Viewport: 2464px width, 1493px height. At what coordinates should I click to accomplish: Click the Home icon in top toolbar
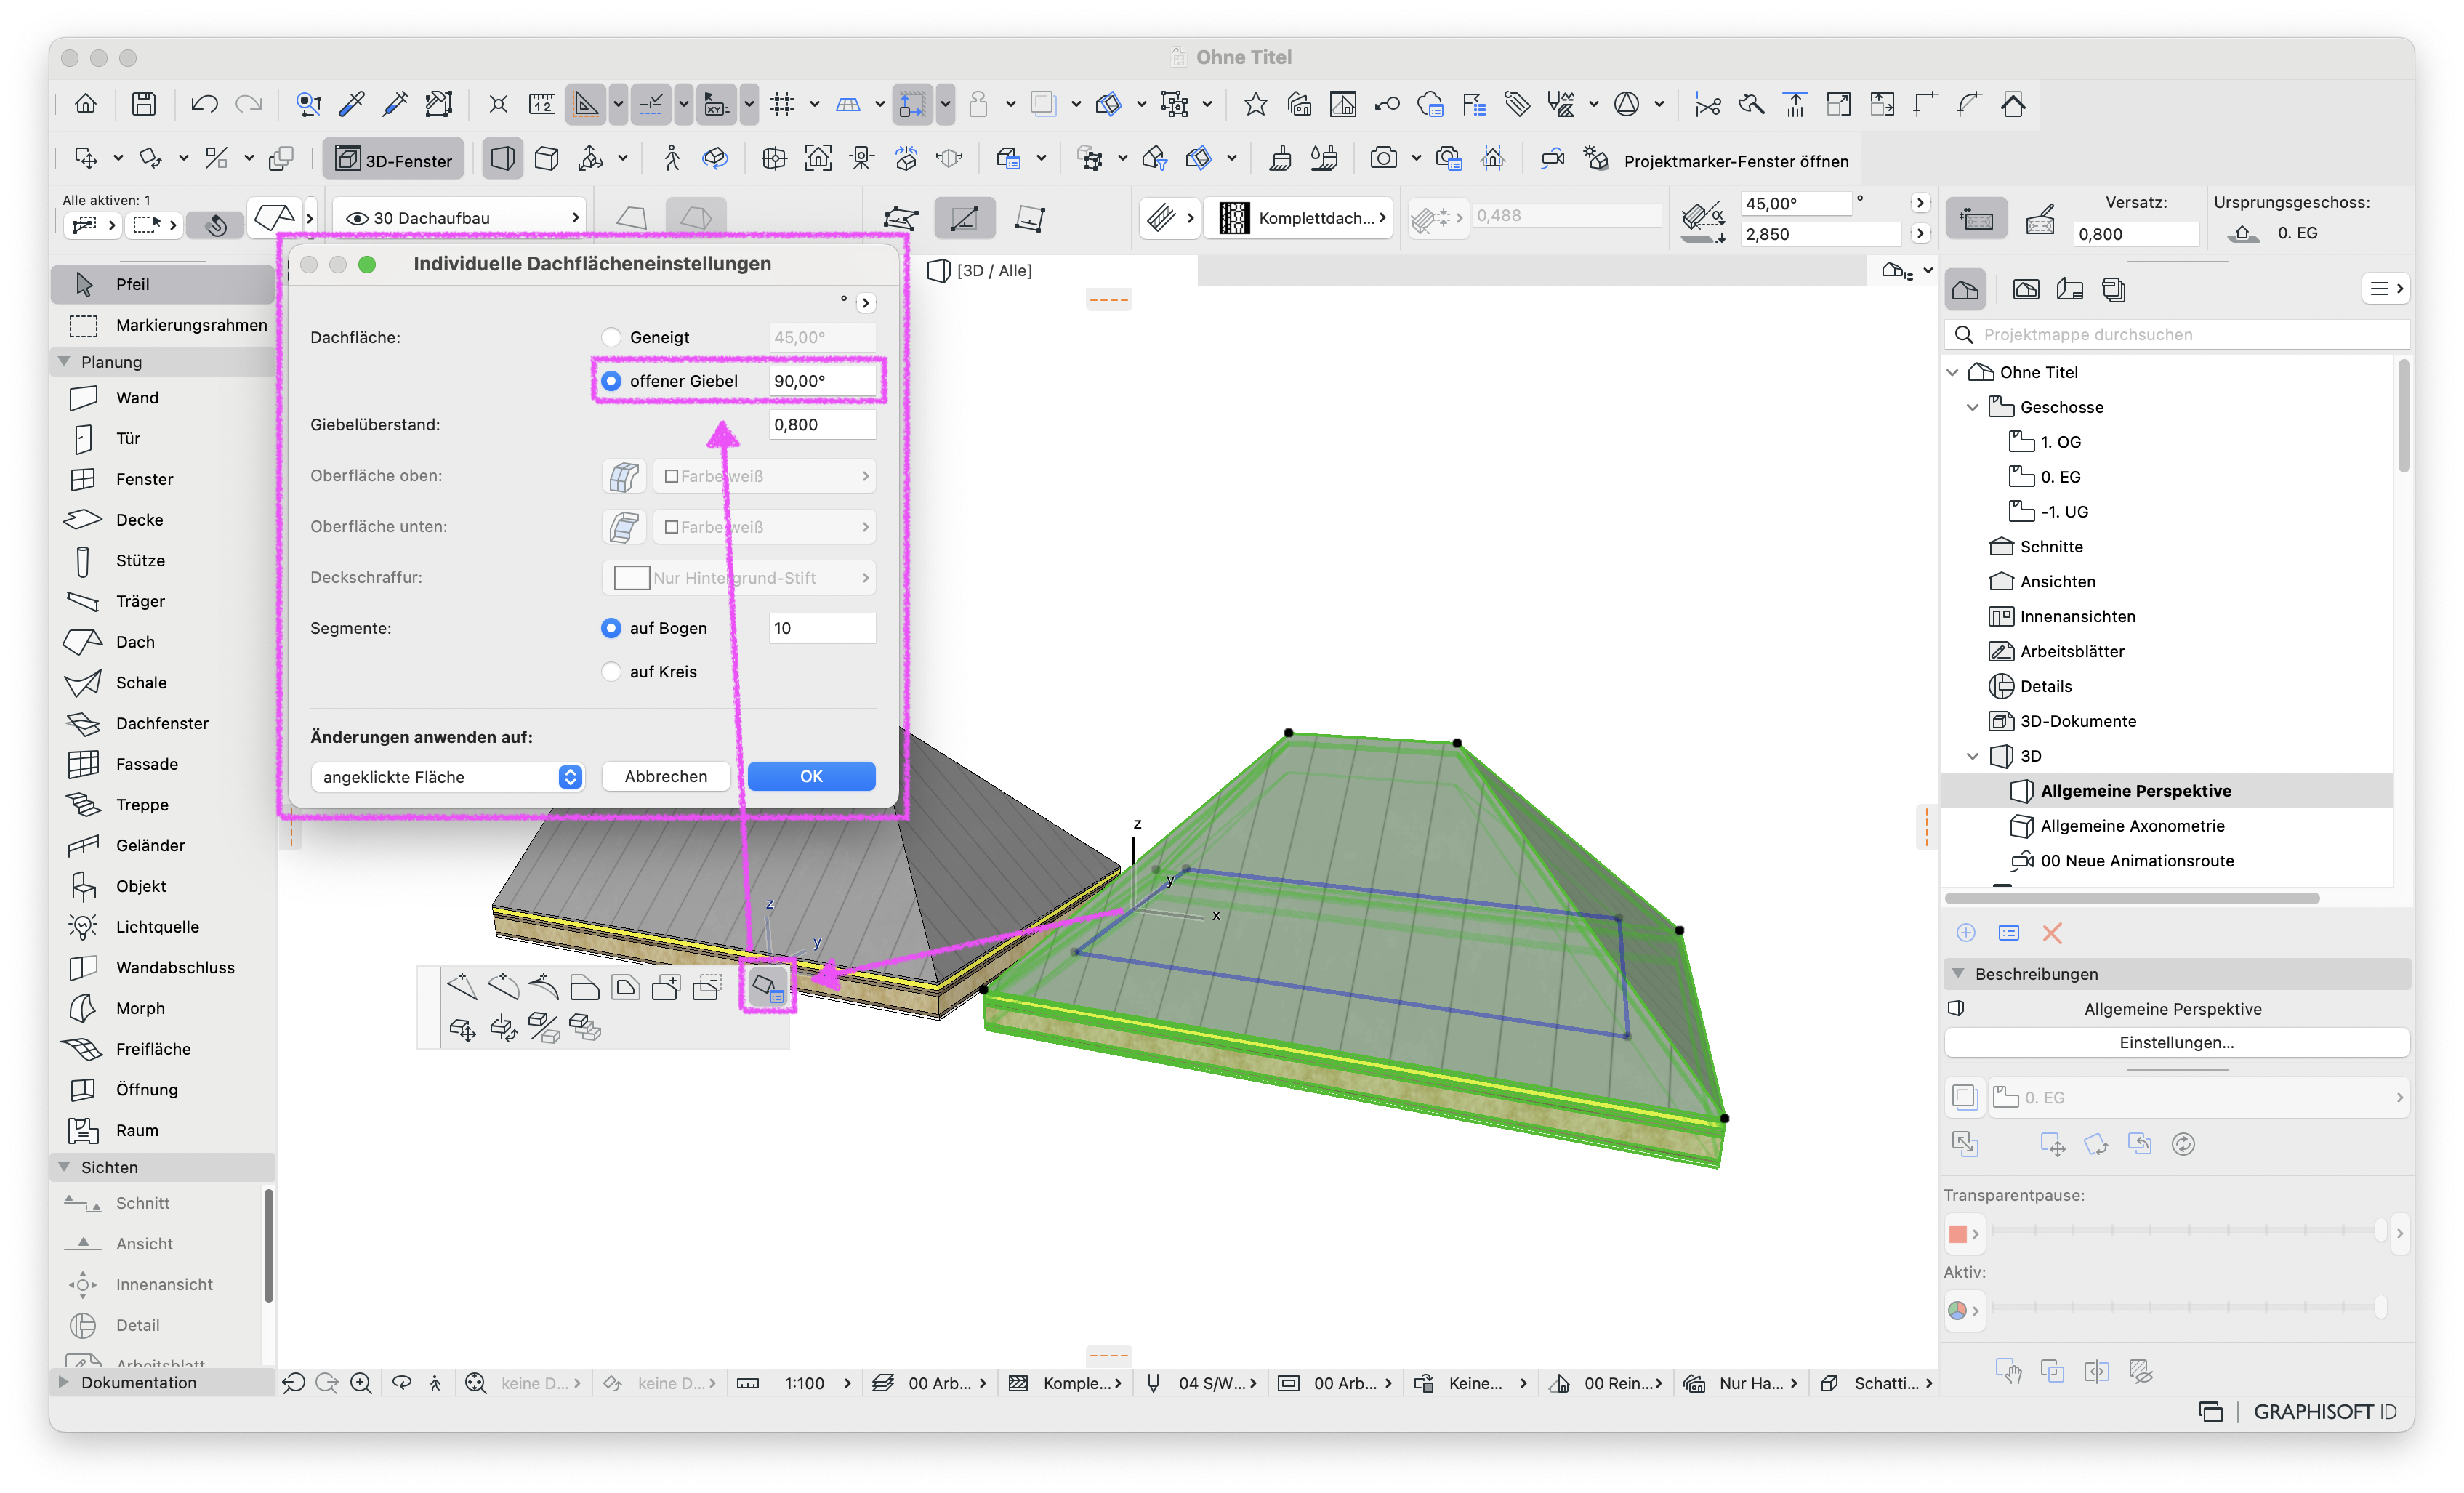[x=86, y=104]
